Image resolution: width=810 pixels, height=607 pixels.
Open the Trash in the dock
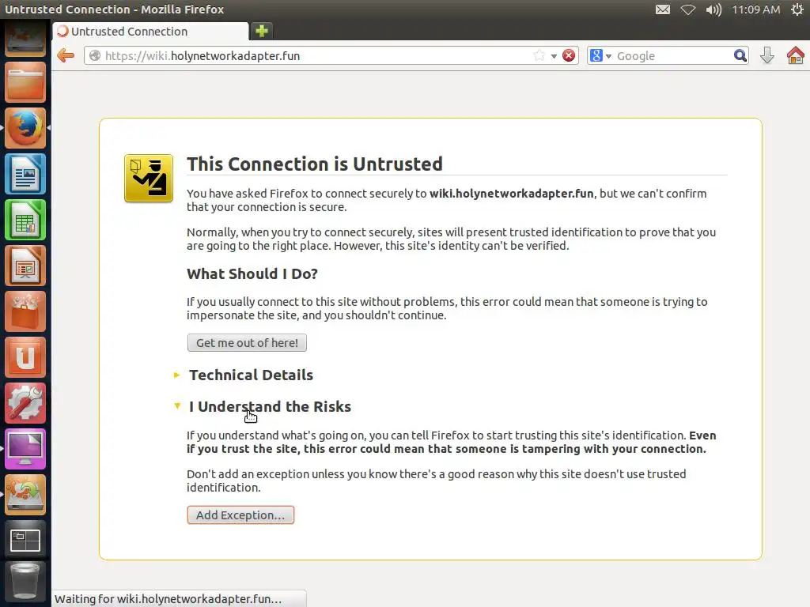click(x=25, y=582)
